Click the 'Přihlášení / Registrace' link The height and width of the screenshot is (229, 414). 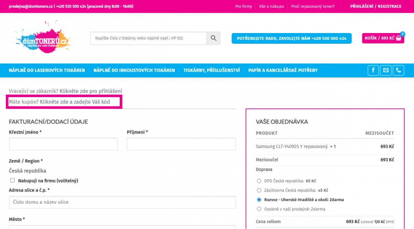tap(376, 6)
